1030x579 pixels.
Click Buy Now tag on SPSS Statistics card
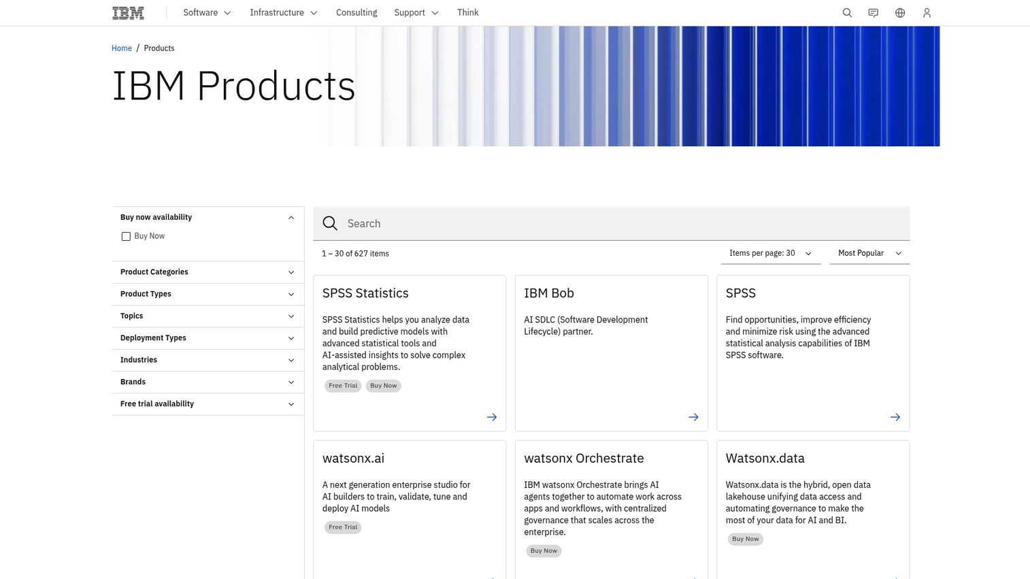(383, 386)
